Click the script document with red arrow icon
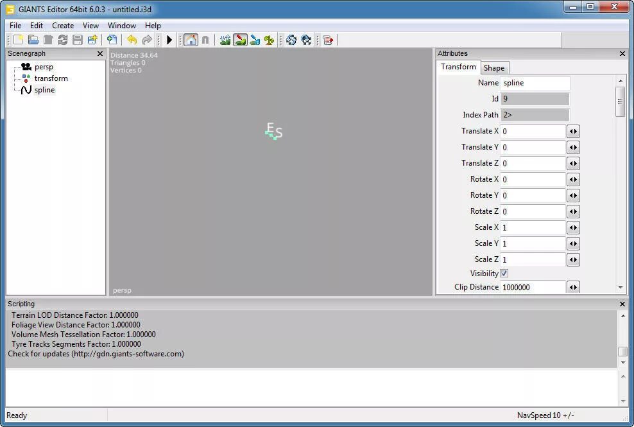This screenshot has height=427, width=634. (x=329, y=40)
